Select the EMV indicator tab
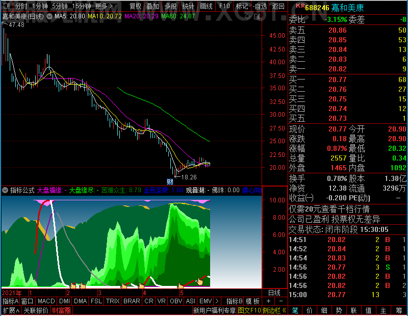The height and width of the screenshot is (316, 408). pyautogui.click(x=206, y=301)
